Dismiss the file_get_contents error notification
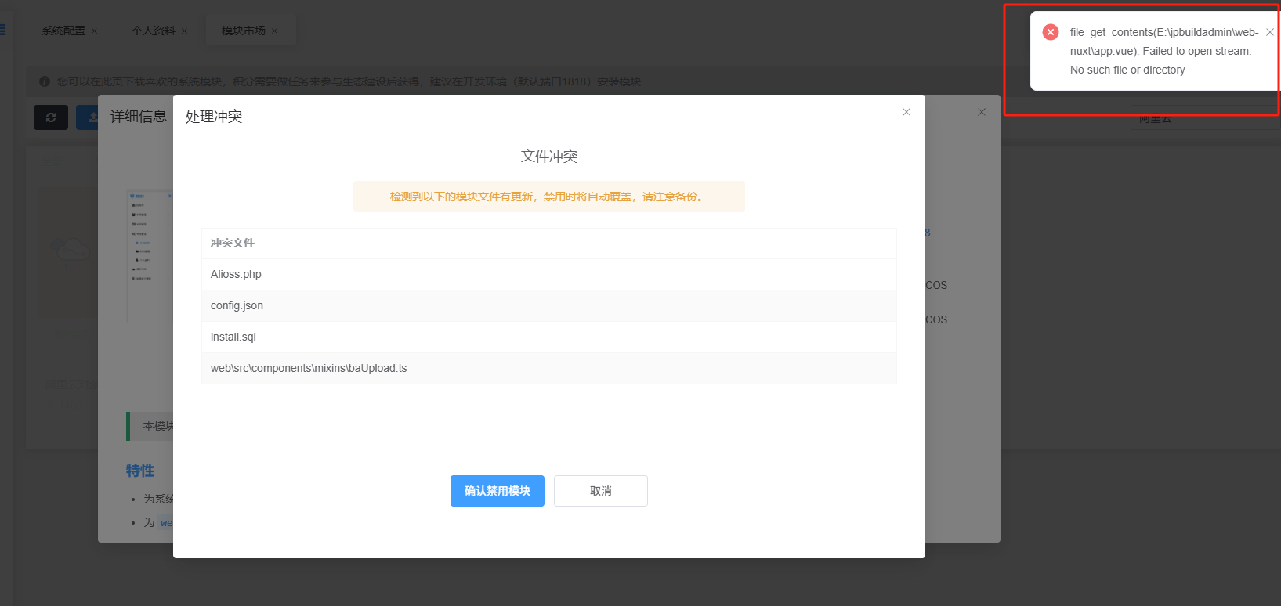 (x=1270, y=32)
